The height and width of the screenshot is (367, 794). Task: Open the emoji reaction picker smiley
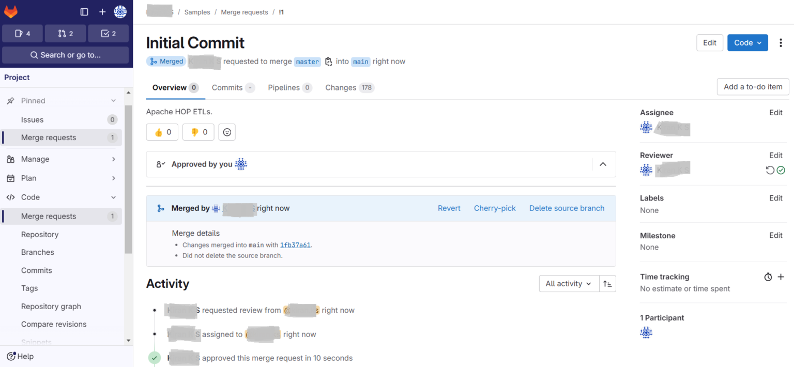tap(226, 132)
